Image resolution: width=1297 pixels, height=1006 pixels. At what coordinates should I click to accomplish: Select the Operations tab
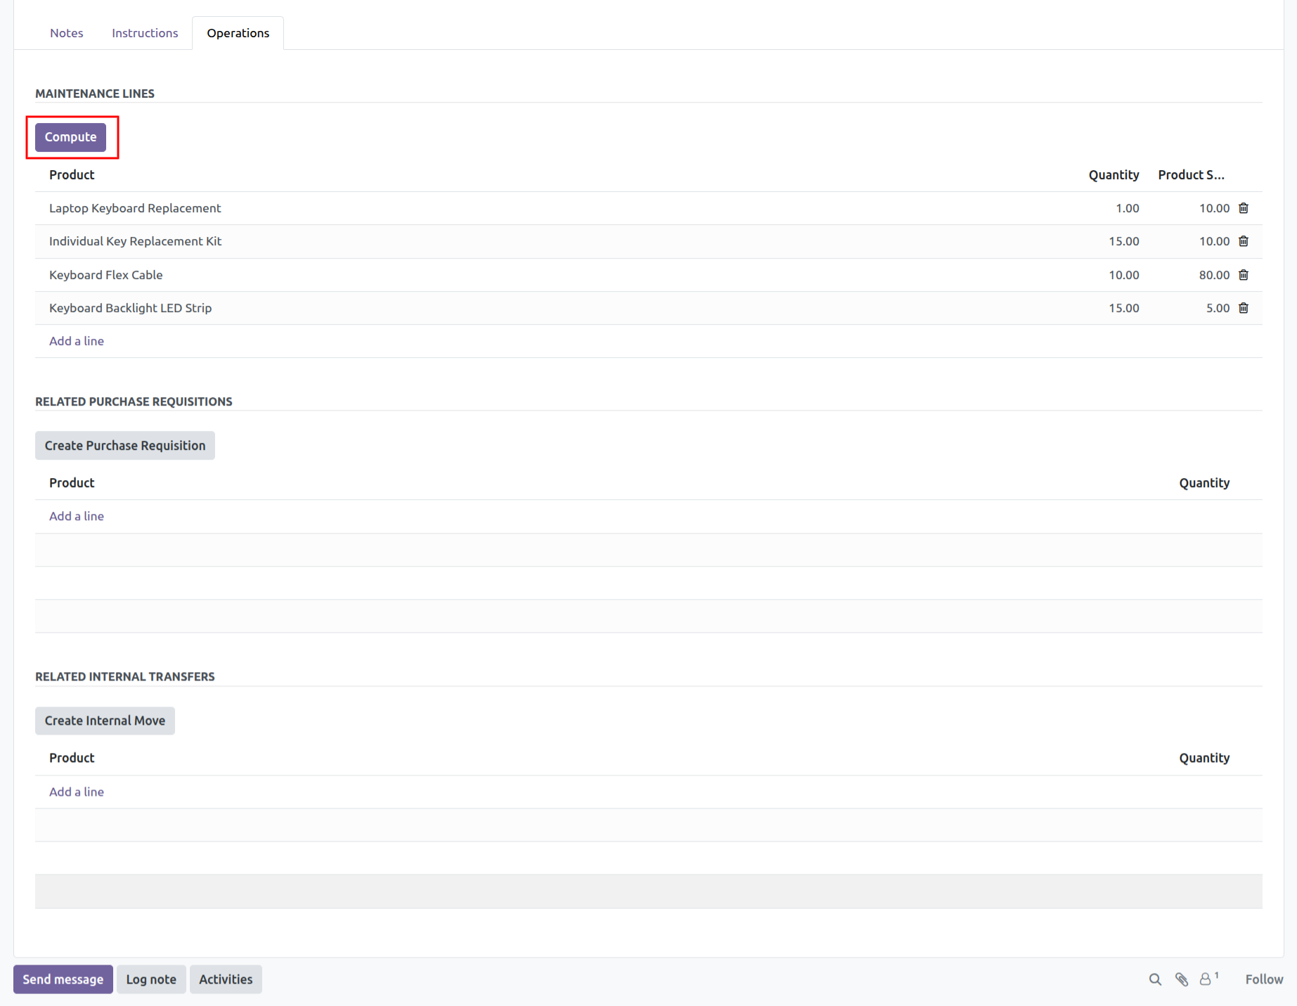pos(238,33)
